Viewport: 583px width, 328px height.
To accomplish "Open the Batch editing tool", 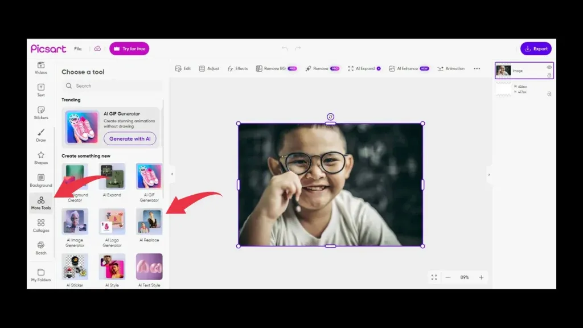I will [x=41, y=248].
